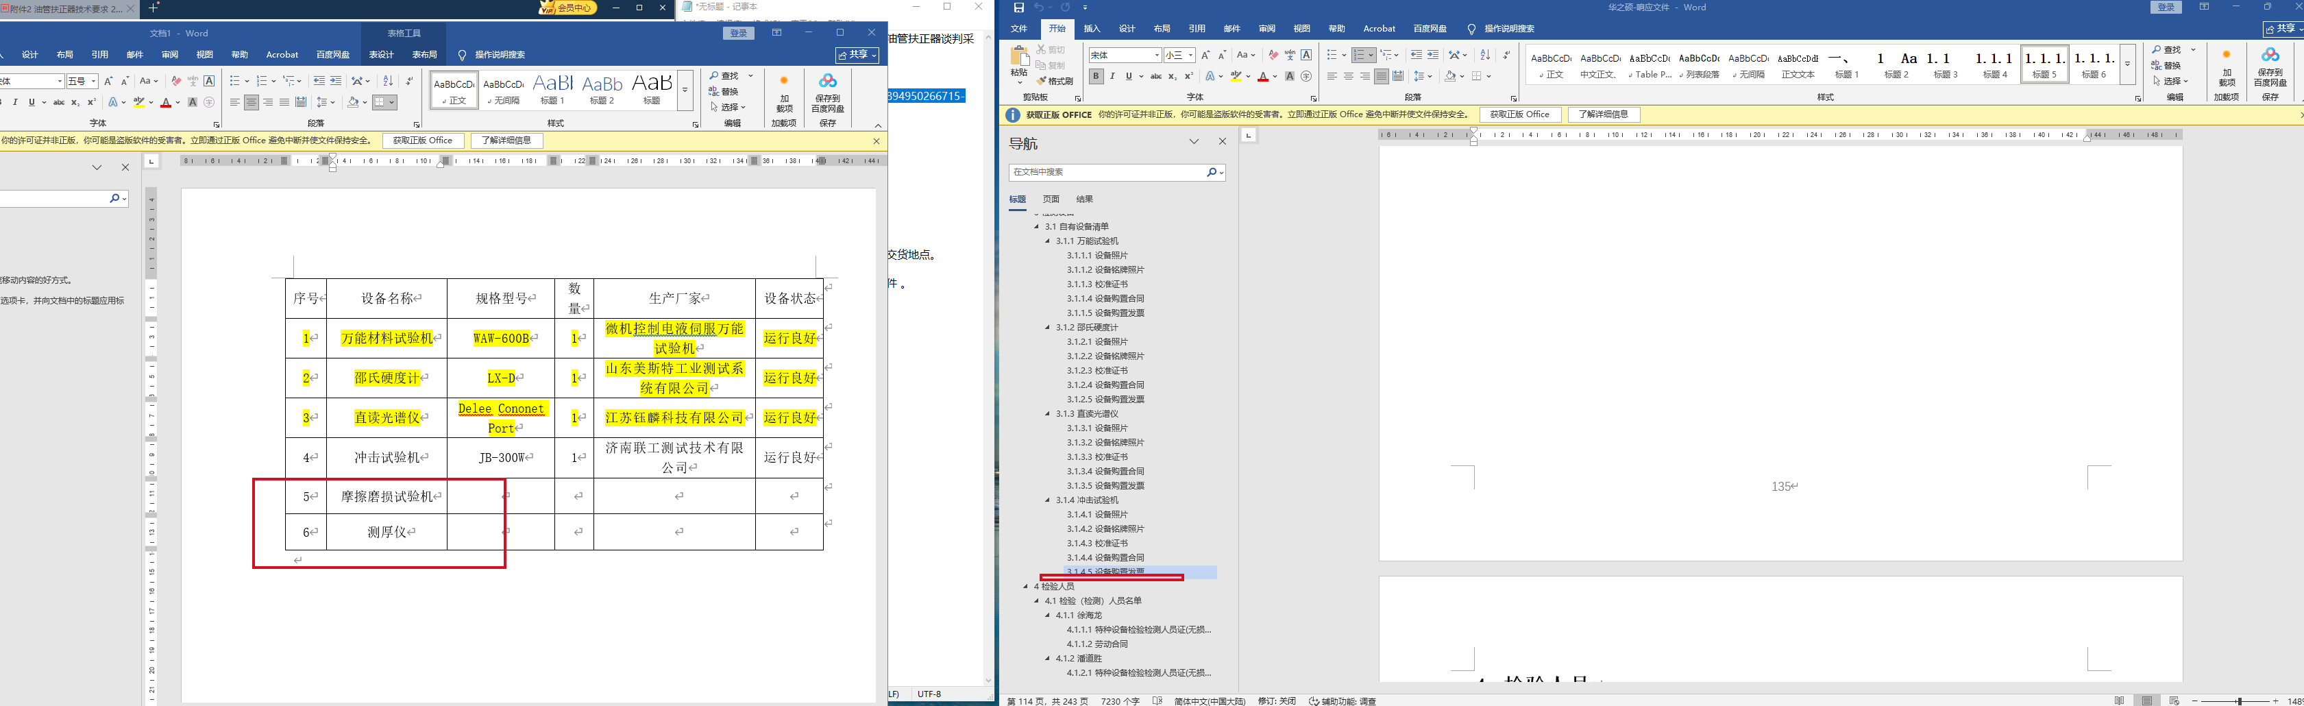Switch to Read Mode in the status bar

[x=2119, y=701]
